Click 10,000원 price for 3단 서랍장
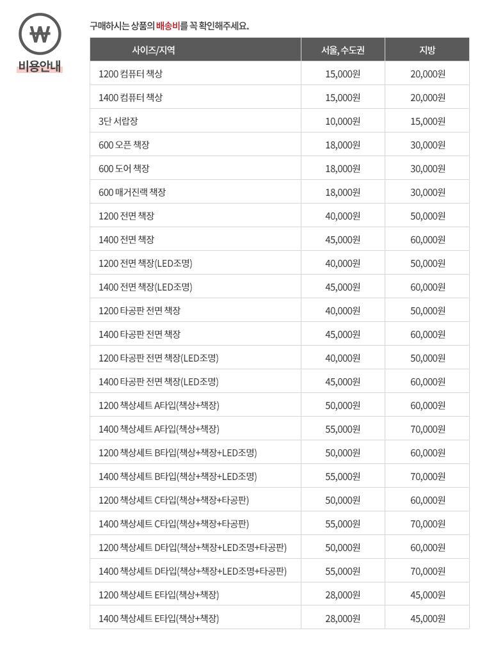Viewport: 480px width, 649px height. [x=342, y=121]
